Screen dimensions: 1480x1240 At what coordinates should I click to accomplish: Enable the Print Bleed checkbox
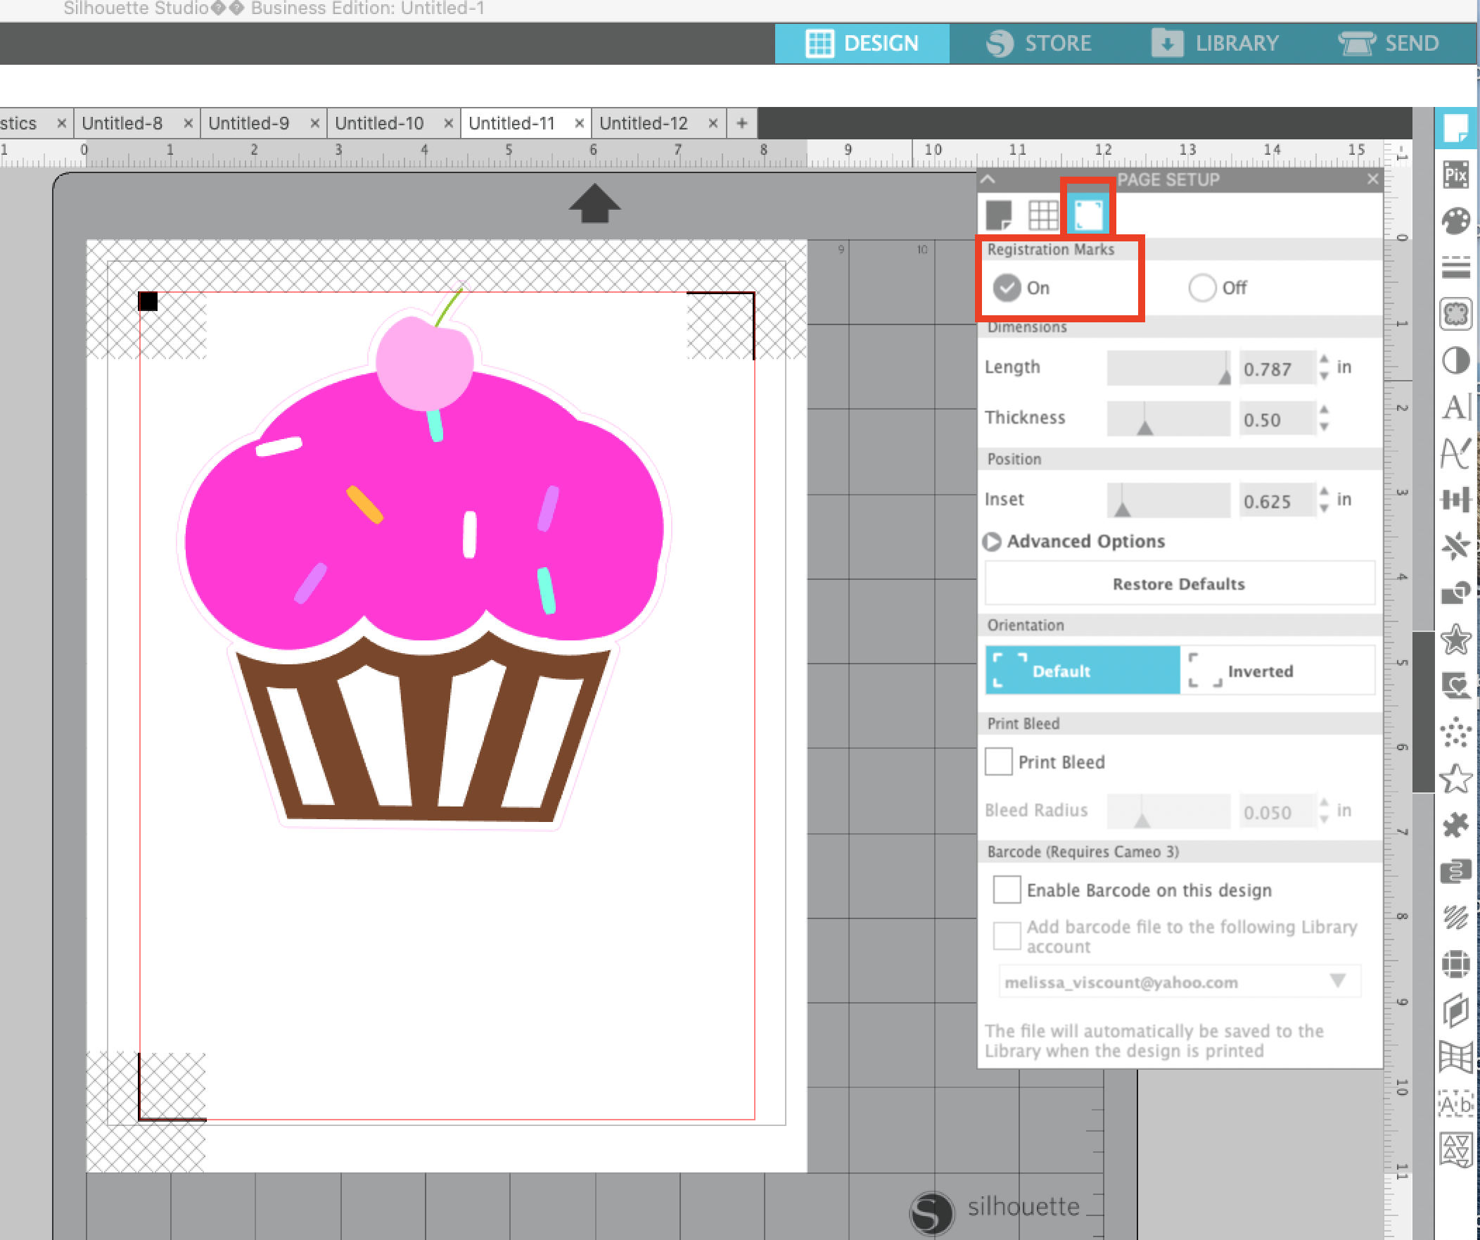point(998,761)
